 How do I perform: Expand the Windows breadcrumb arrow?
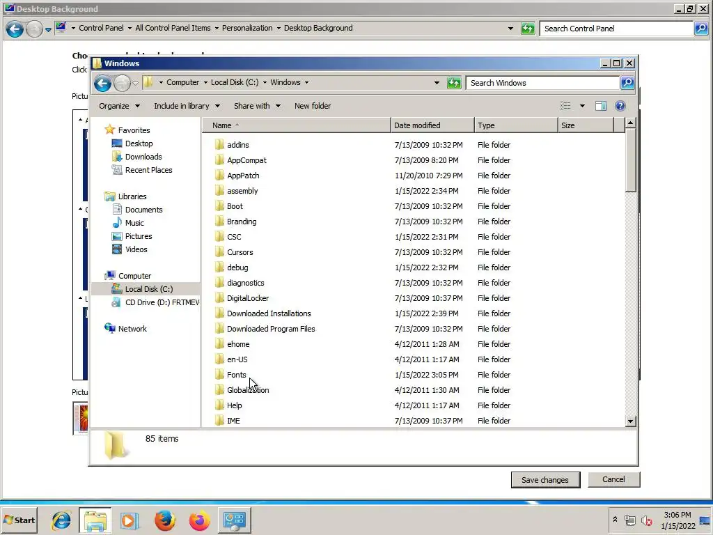click(x=306, y=82)
